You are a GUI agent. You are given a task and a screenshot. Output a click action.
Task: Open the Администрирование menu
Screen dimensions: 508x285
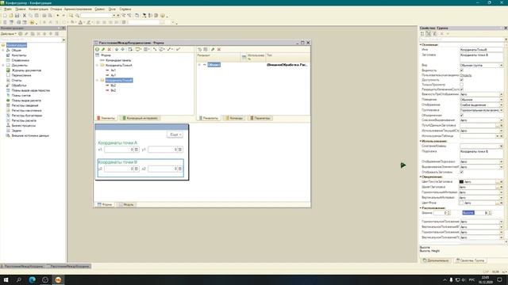[x=78, y=9]
